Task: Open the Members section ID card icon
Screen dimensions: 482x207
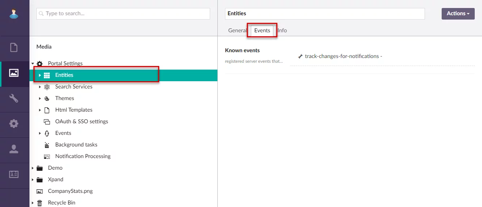Action: click(x=14, y=174)
